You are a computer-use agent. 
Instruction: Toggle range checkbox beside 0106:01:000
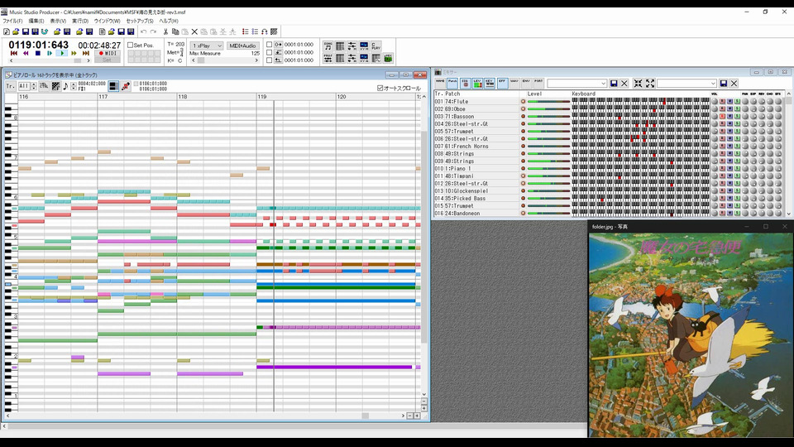[136, 84]
